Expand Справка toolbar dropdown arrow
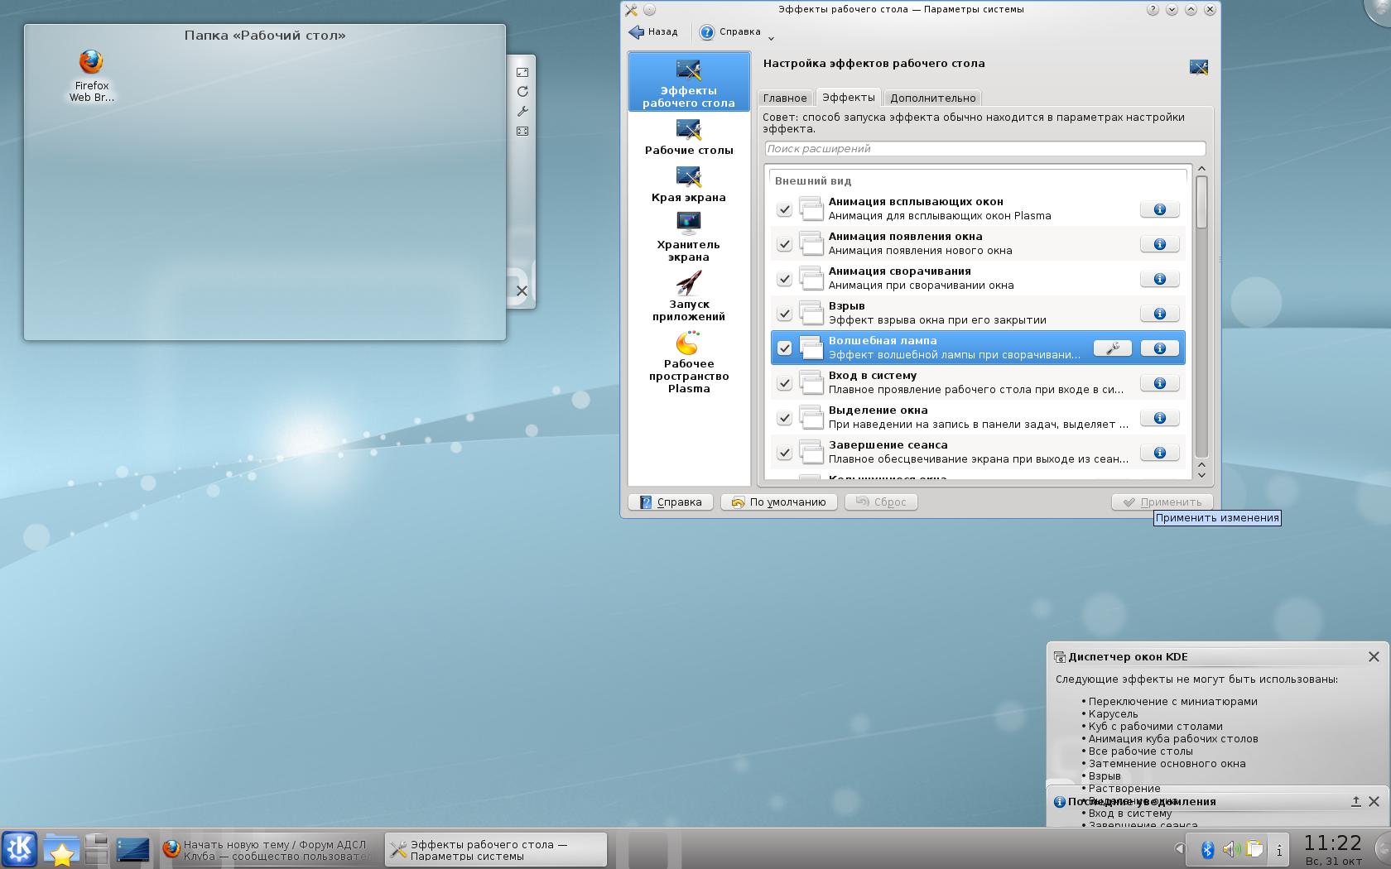Image resolution: width=1391 pixels, height=869 pixels. click(771, 38)
